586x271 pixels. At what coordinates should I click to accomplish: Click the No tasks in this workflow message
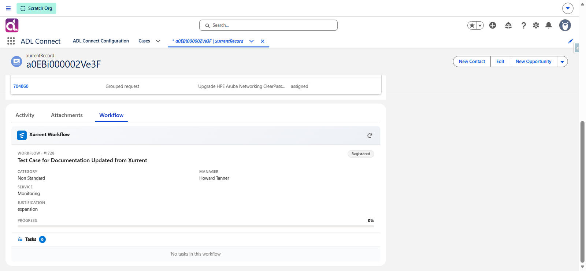click(196, 254)
